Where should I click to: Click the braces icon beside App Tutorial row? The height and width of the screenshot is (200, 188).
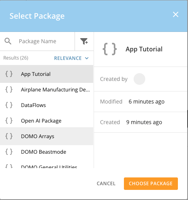(x=9, y=74)
